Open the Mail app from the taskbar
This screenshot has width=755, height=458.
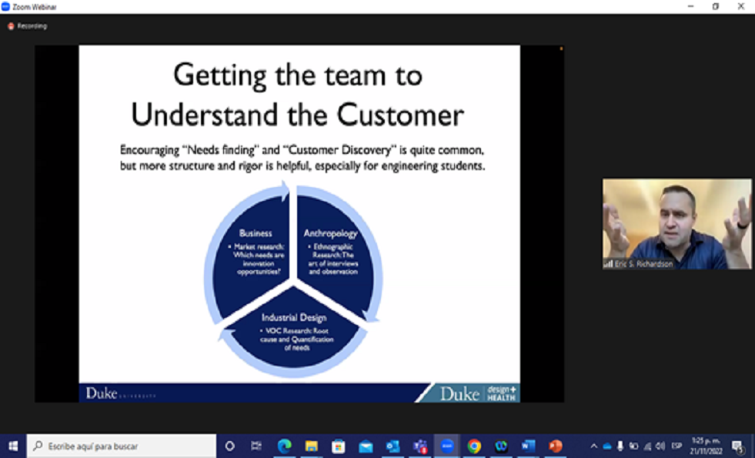pyautogui.click(x=366, y=446)
